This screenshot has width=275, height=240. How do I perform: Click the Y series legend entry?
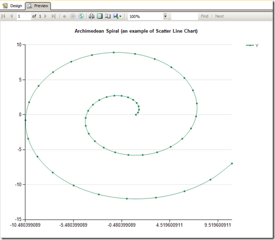pos(252,45)
